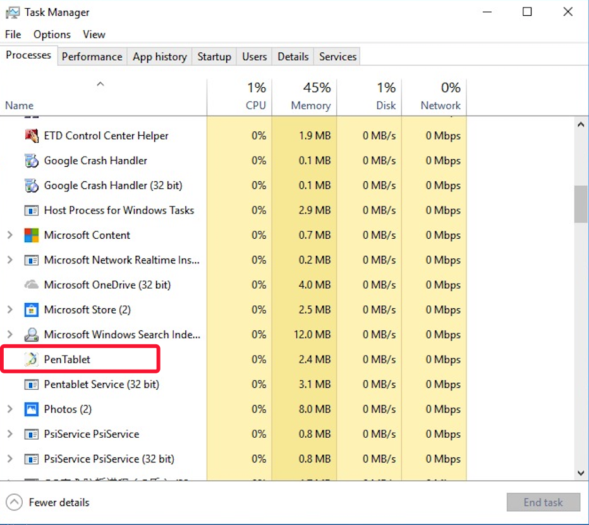Screen dimensions: 589x525
Task: Click the Microsoft Content colored logo icon
Action: pos(31,235)
